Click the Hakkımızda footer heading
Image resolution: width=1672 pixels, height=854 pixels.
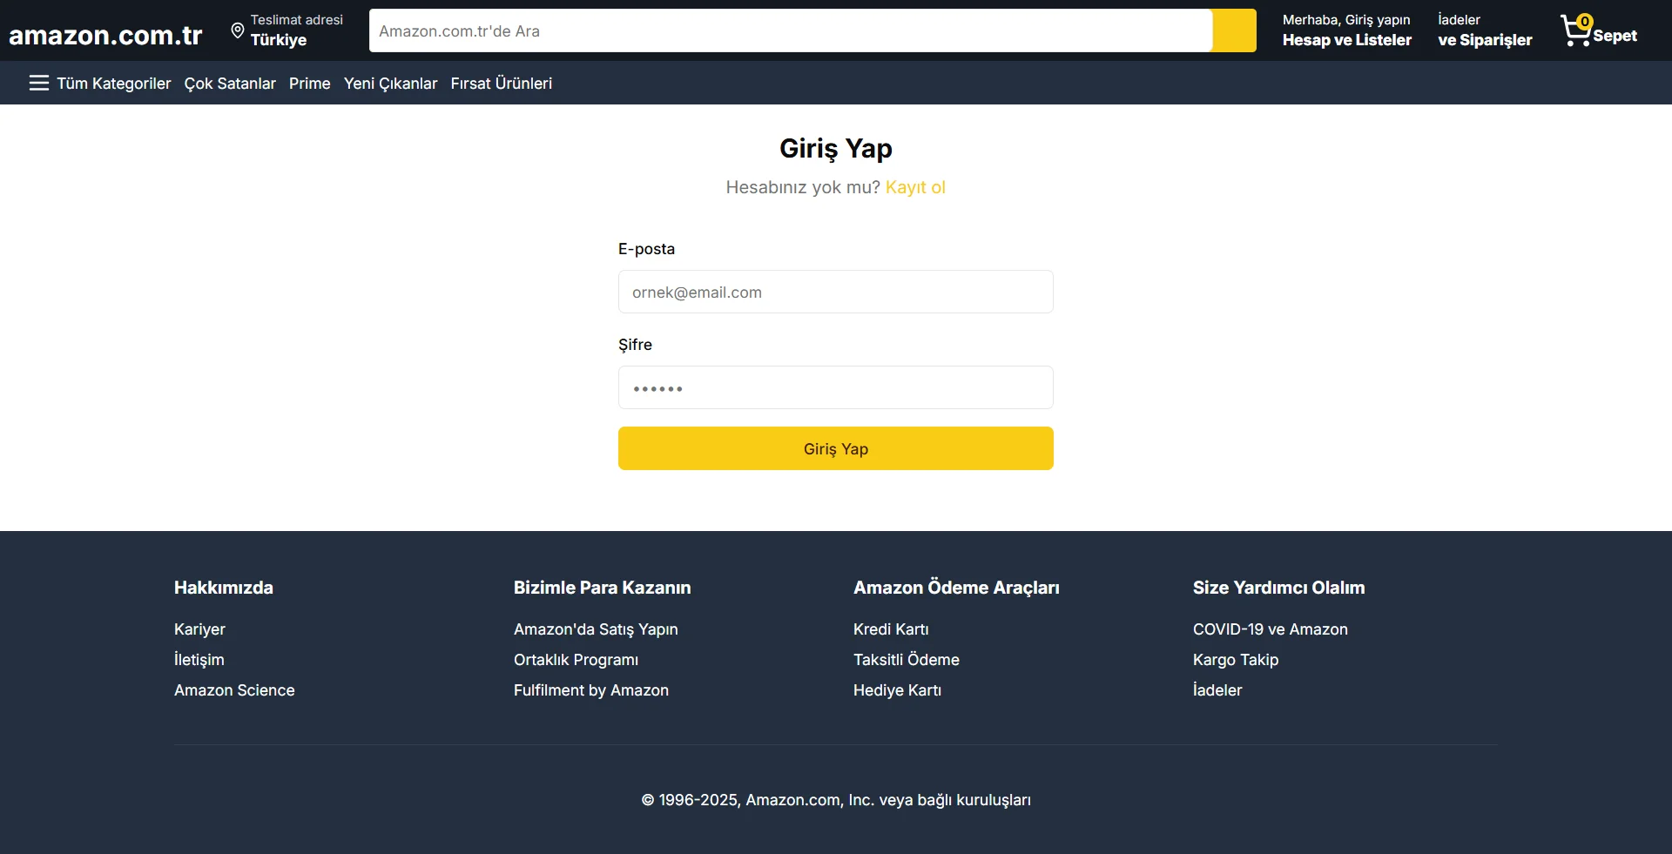pos(224,588)
